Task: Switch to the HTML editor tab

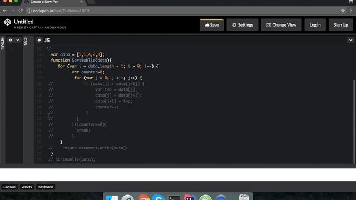Action: tap(2, 43)
